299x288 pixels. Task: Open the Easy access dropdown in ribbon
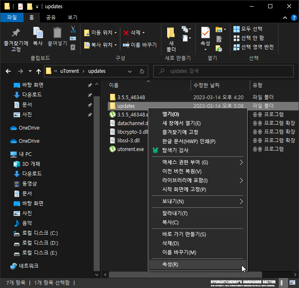click(x=186, y=38)
